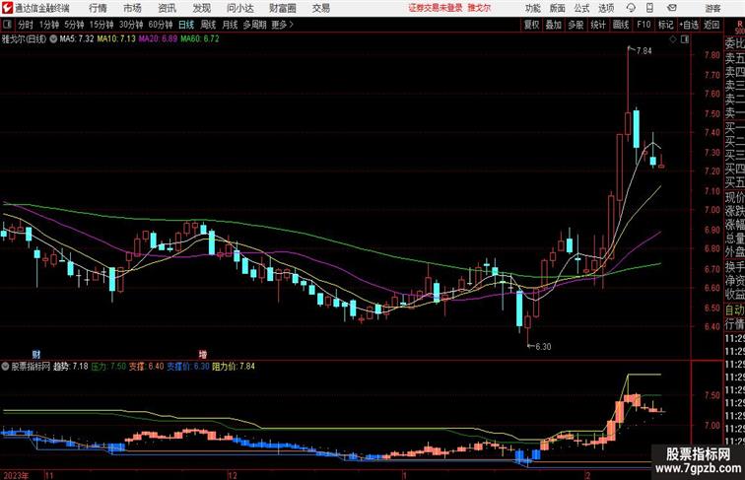Click the 趋势: 7.18 indicator value
Screen dimensions: 745x480
pyautogui.click(x=71, y=367)
